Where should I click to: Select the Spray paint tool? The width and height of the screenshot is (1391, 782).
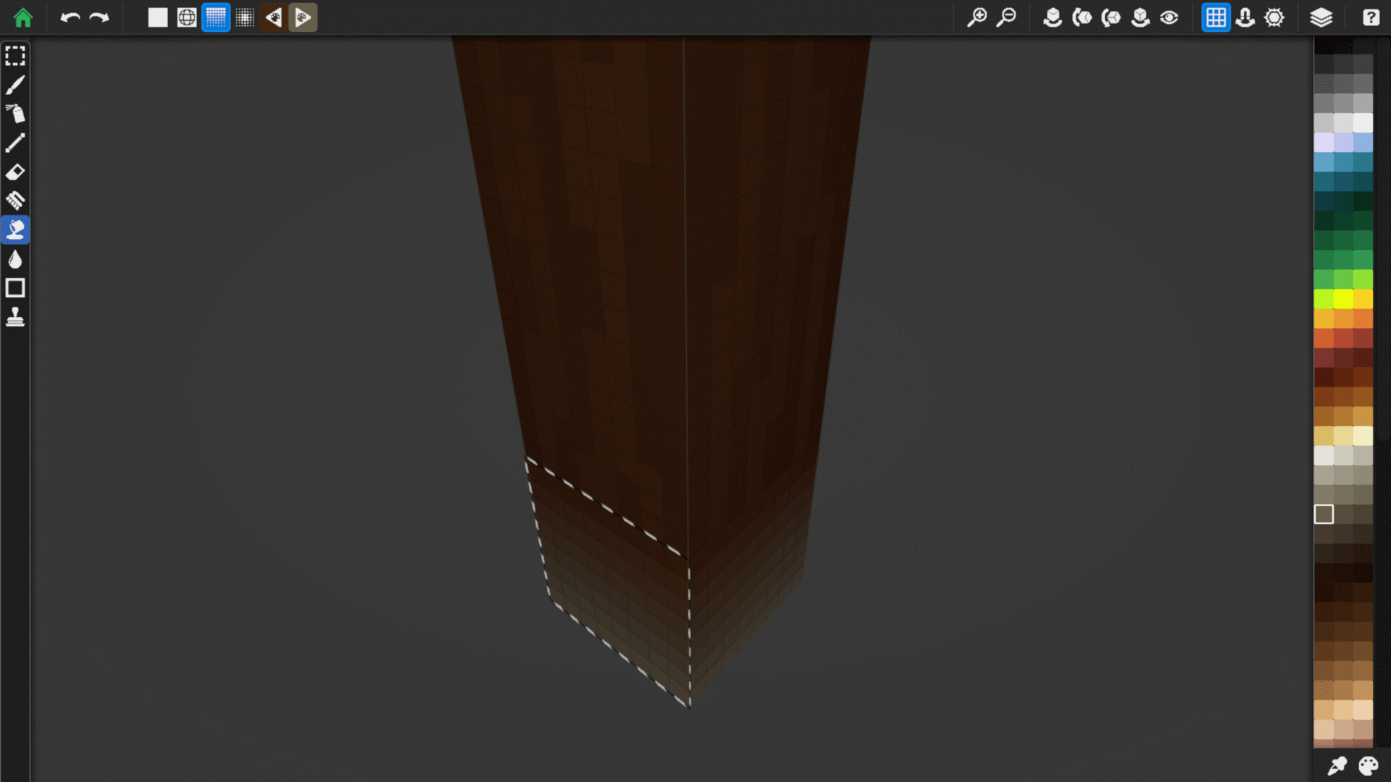point(15,114)
